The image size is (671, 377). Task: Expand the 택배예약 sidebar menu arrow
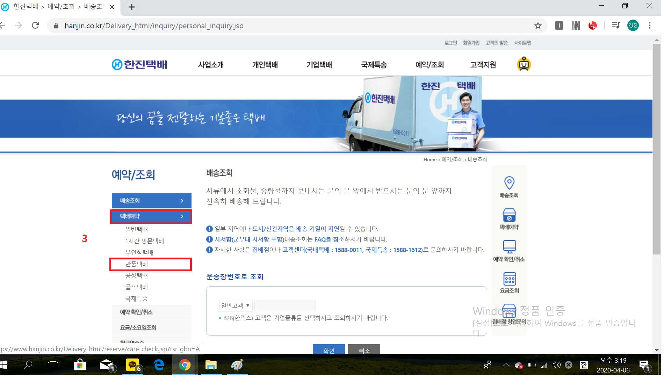pyautogui.click(x=182, y=216)
